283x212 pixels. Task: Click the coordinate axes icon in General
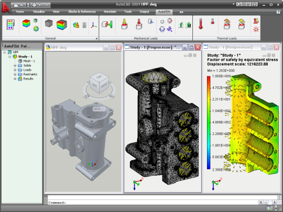pyautogui.click(x=94, y=25)
